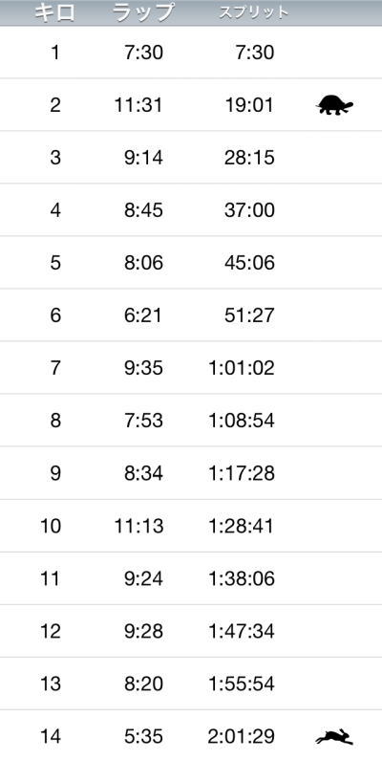Image resolution: width=382 pixels, height=760 pixels.
Task: Select the 6:21 lap time
Action: [143, 315]
